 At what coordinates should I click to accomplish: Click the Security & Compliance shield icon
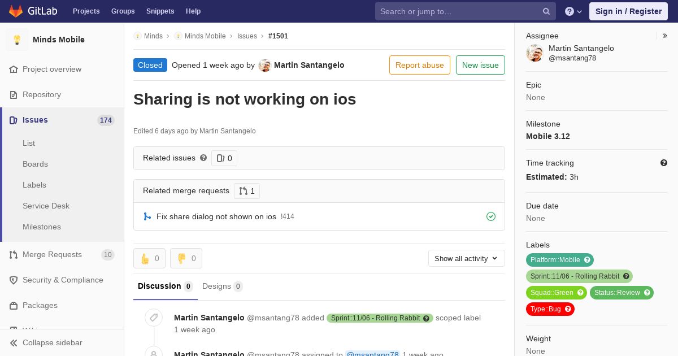pos(14,280)
